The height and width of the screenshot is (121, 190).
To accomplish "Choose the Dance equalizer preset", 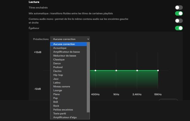I will click(68, 63).
